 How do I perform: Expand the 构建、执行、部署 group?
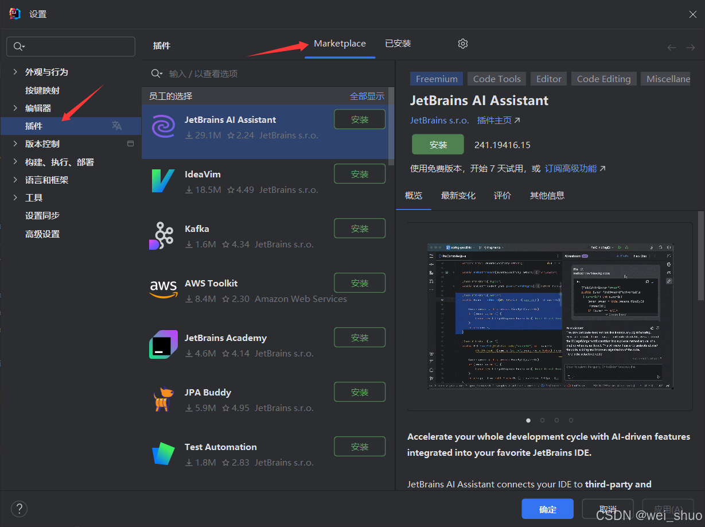coord(15,162)
